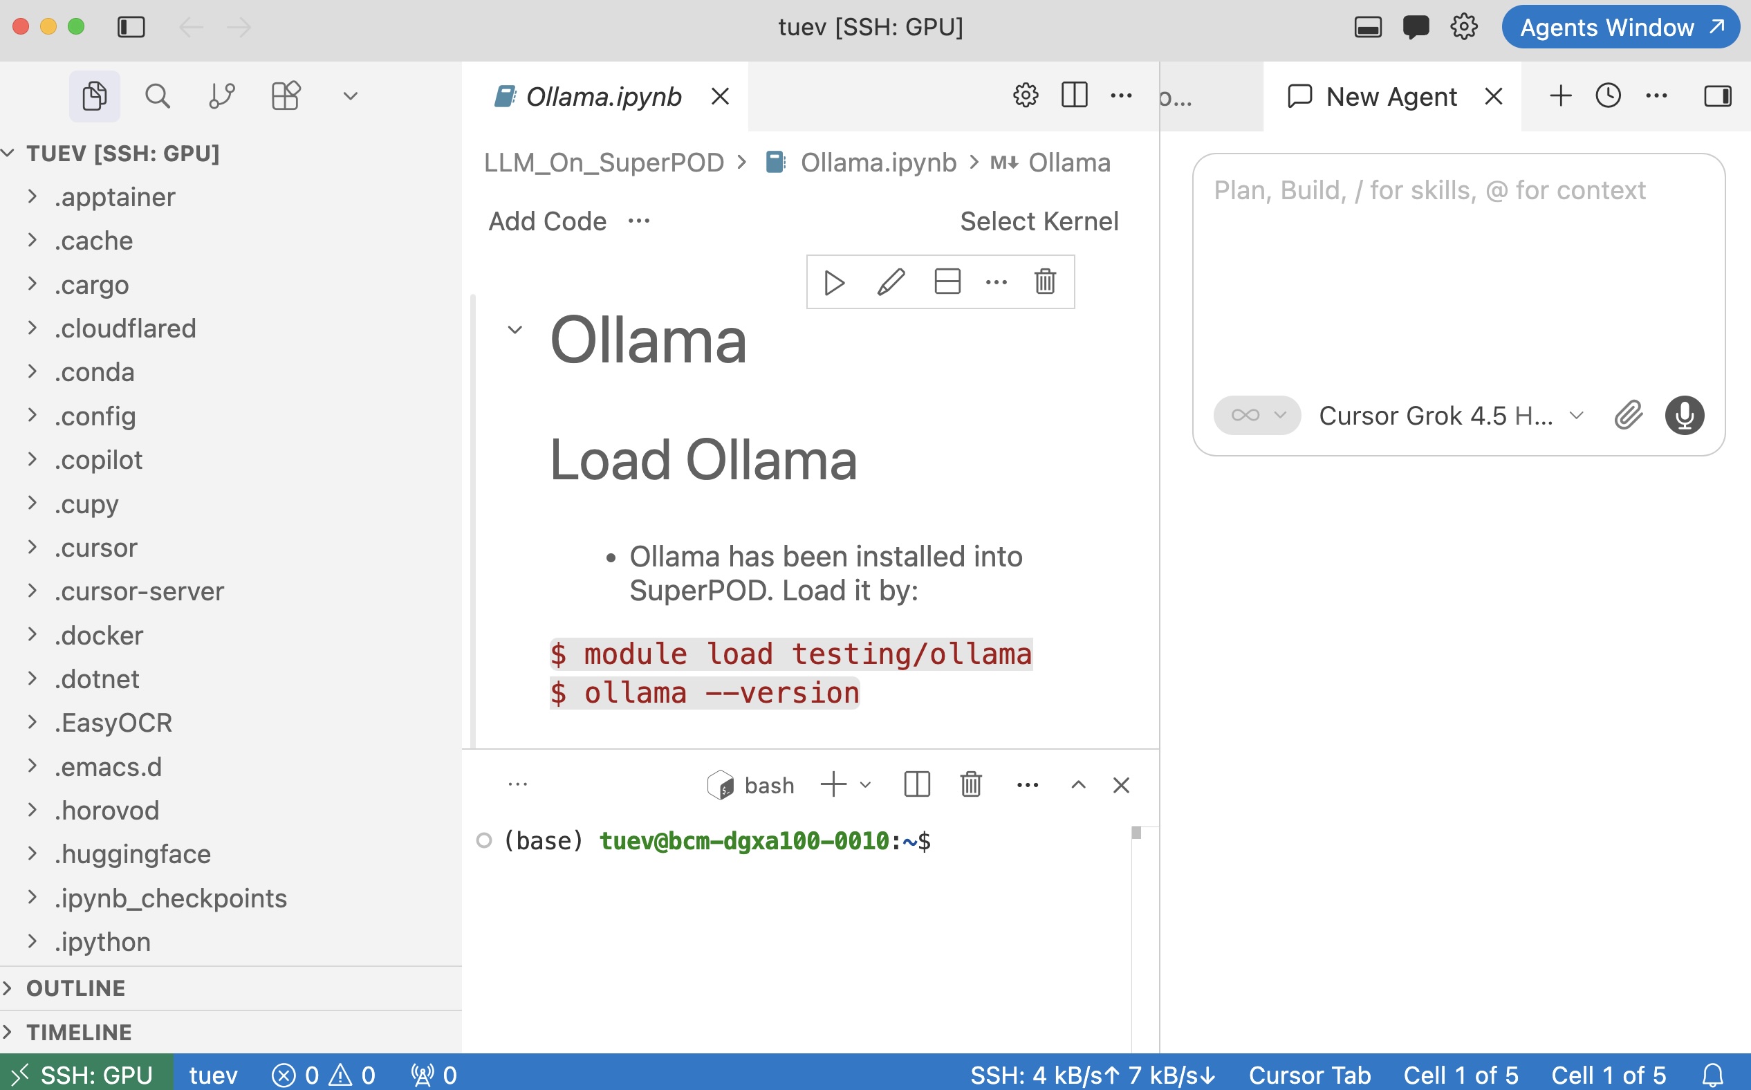Open new terminal launch profile dropdown

[x=866, y=785]
